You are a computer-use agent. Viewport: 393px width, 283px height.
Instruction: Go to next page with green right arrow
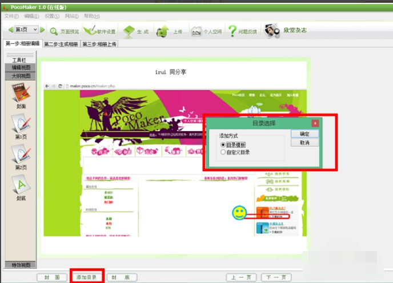coord(42,30)
